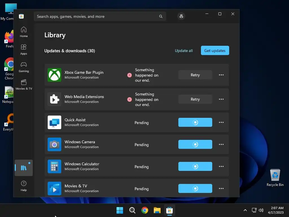The image size is (289, 217).
Task: Click error icon beside Web Media Extensions
Action: 130,99
